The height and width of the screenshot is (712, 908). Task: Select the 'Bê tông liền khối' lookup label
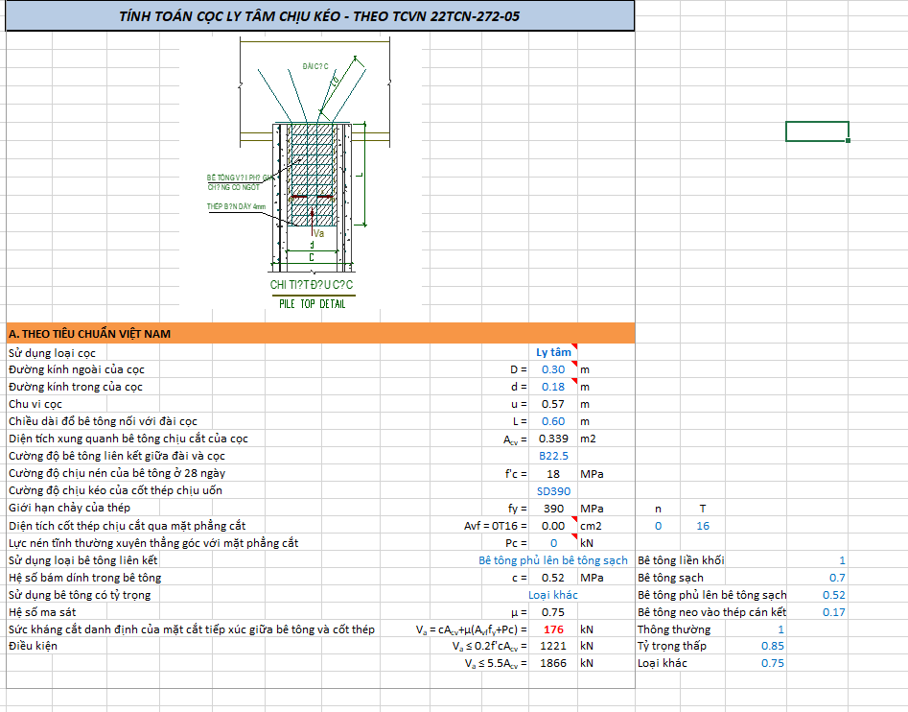tap(681, 560)
